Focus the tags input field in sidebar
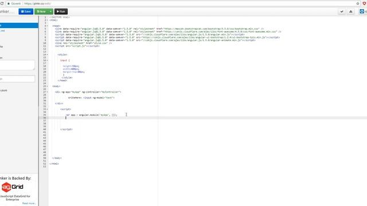This screenshot has width=367, height=206. click(17, 79)
